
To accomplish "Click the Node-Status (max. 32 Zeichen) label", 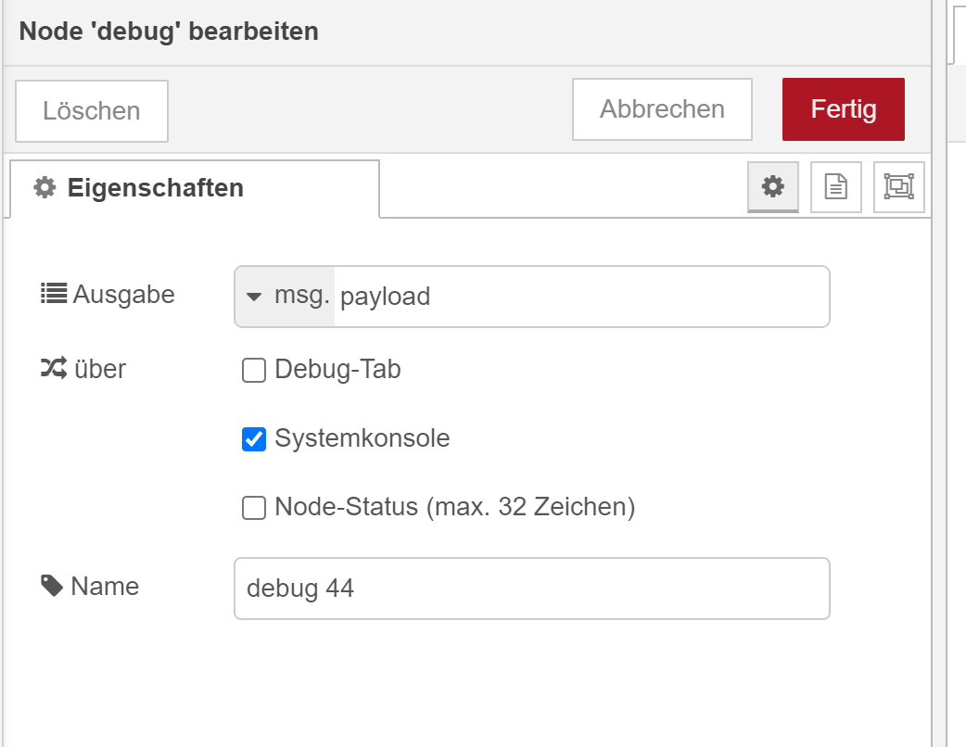I will pyautogui.click(x=454, y=507).
